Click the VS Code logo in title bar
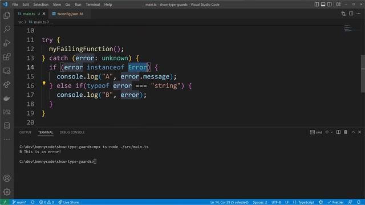365x205 pixels. [x=5, y=5]
